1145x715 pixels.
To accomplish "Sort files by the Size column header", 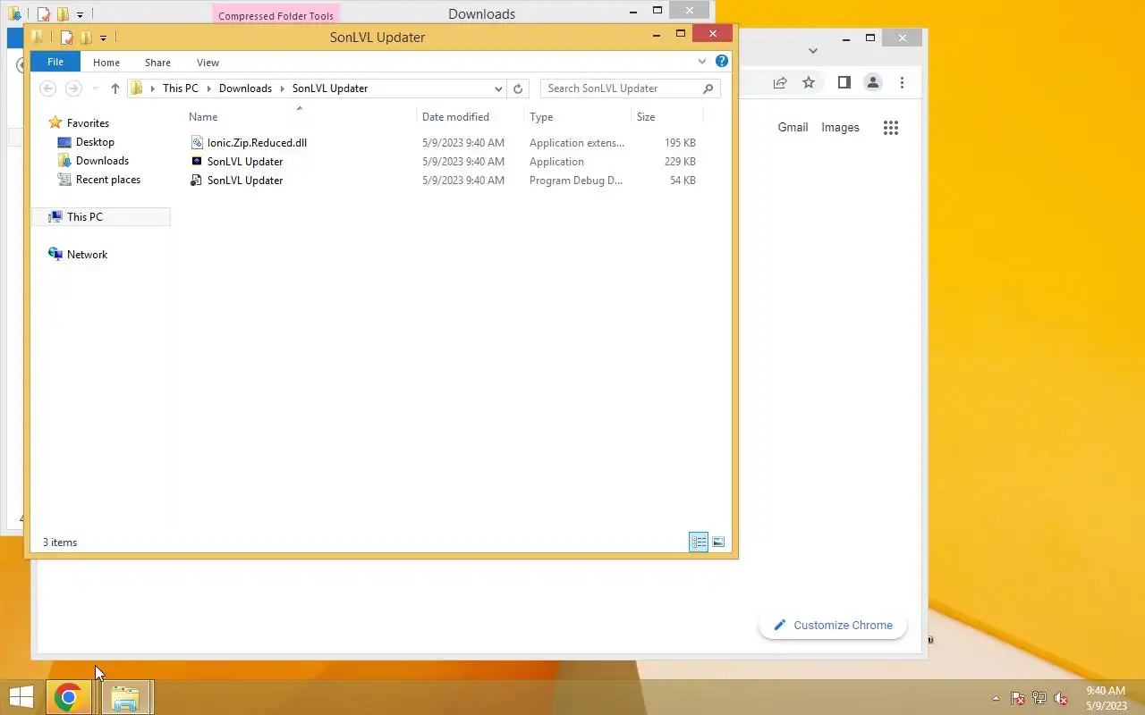I will click(646, 117).
